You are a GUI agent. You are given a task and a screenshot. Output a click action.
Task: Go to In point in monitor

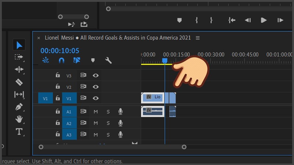232,20
